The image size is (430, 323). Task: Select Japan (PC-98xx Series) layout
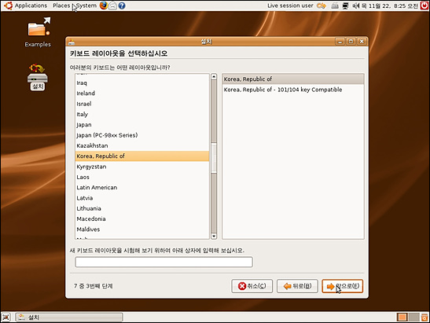[142, 135]
